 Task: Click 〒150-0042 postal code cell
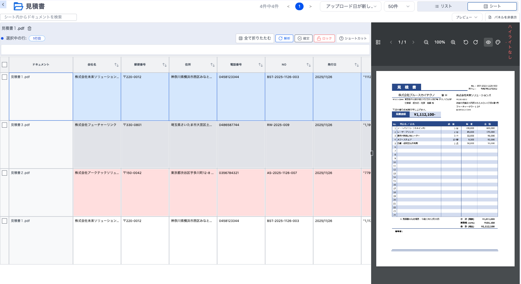point(145,193)
